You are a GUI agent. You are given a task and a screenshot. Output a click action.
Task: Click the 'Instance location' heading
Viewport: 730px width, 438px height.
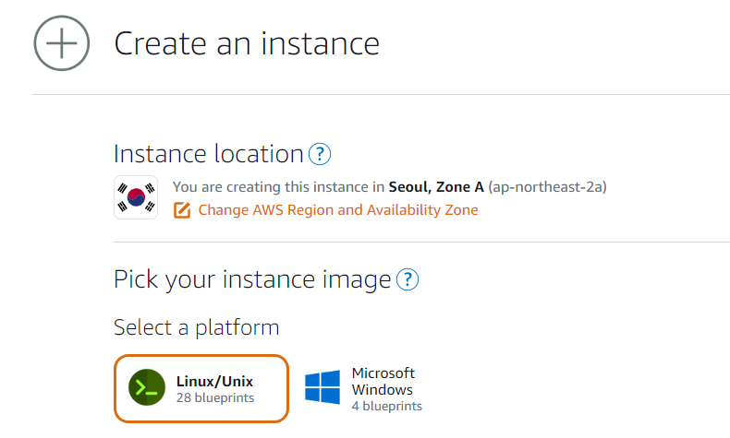209,154
